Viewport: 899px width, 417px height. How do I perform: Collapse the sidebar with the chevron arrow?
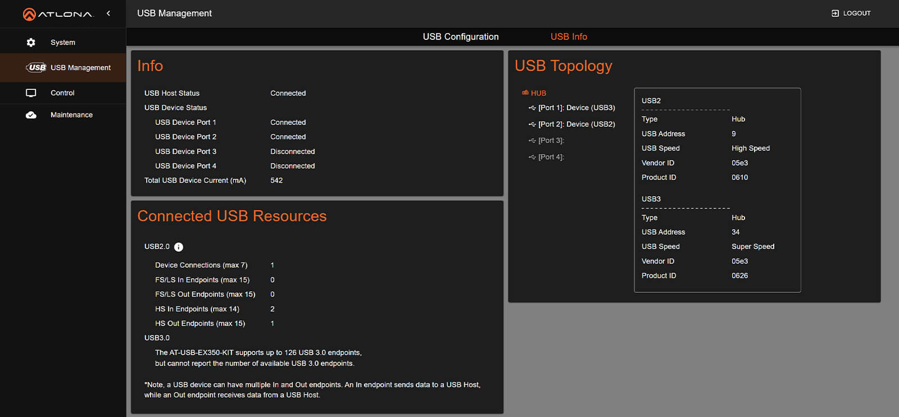pyautogui.click(x=108, y=13)
